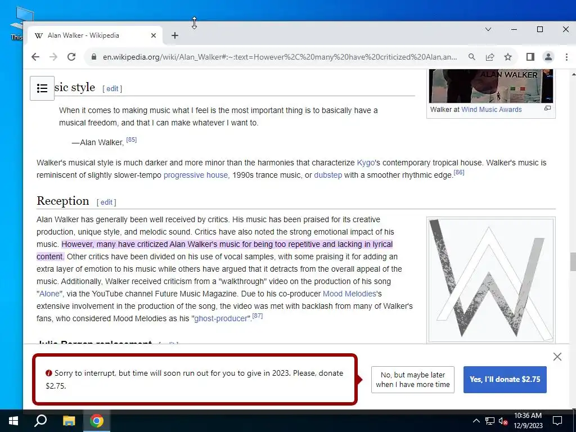Edit the Reception section
The image size is (576, 432).
(x=106, y=202)
